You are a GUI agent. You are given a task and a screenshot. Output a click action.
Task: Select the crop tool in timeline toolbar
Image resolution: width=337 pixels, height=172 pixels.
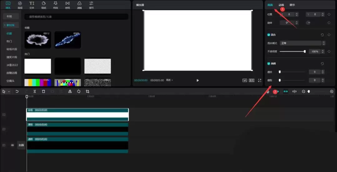tap(88, 92)
